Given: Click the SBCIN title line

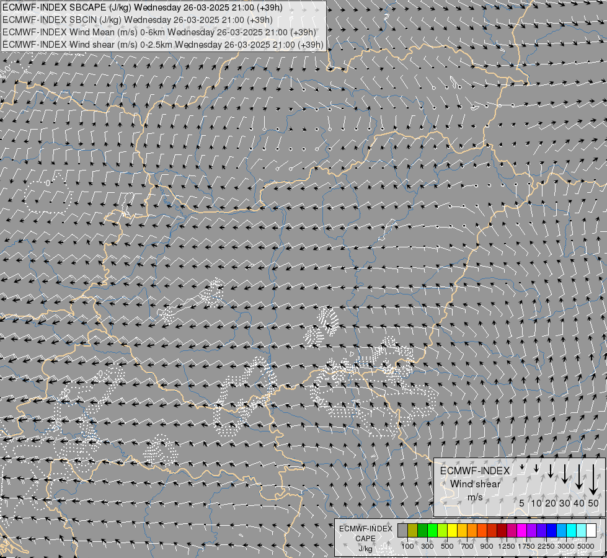Looking at the screenshot, I should pos(138,20).
